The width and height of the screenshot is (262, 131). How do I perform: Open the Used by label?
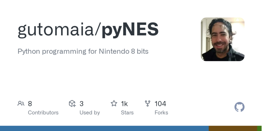(90, 113)
